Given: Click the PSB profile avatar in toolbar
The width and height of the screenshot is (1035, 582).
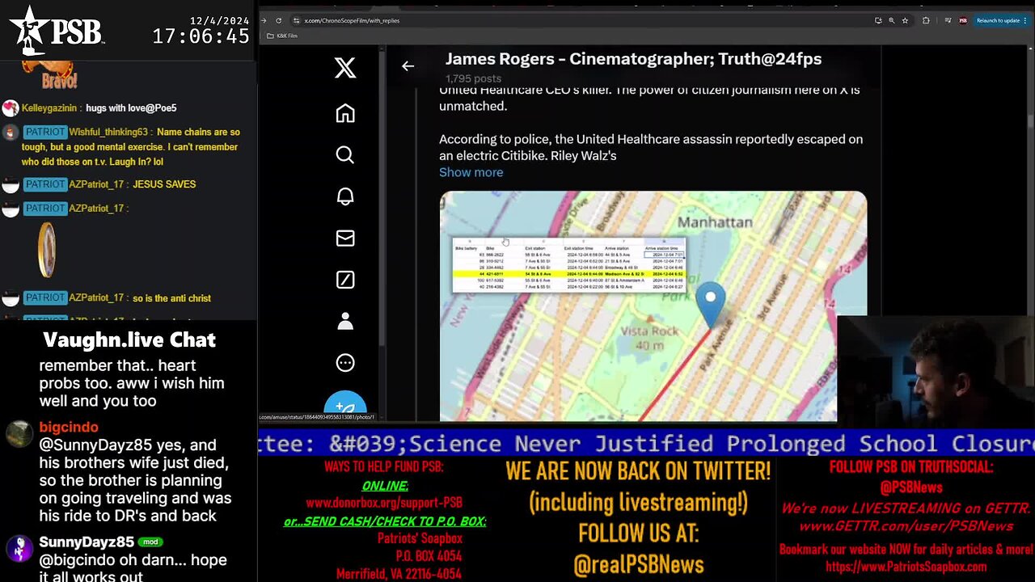Looking at the screenshot, I should [962, 20].
